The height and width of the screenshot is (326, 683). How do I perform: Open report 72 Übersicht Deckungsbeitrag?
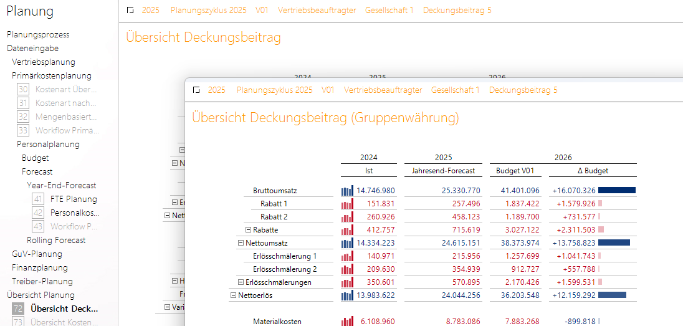pyautogui.click(x=64, y=309)
